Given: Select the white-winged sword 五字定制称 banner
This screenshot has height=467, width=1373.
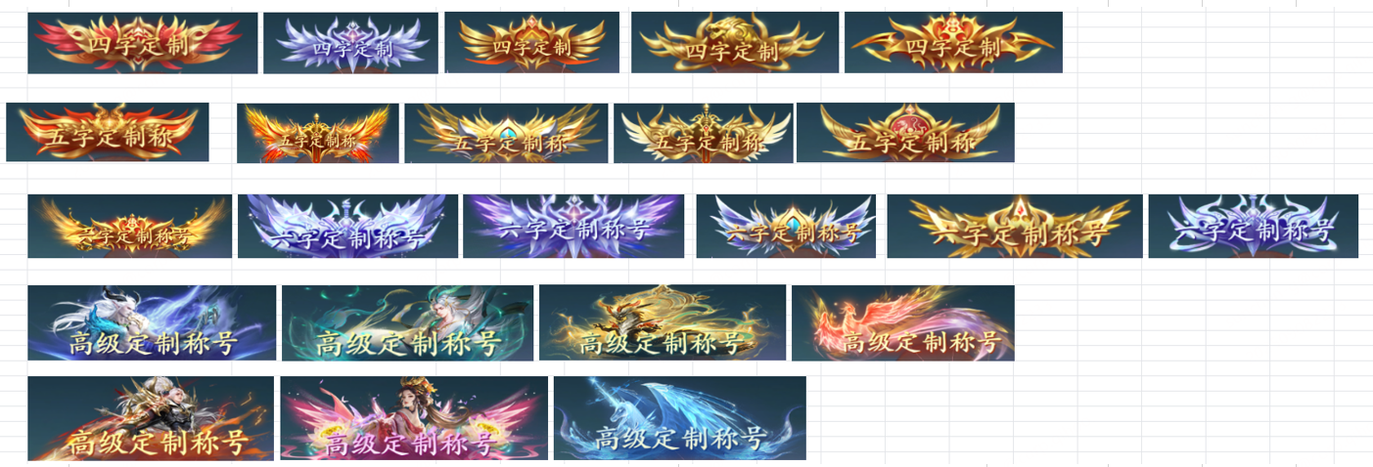Looking at the screenshot, I should tap(704, 133).
